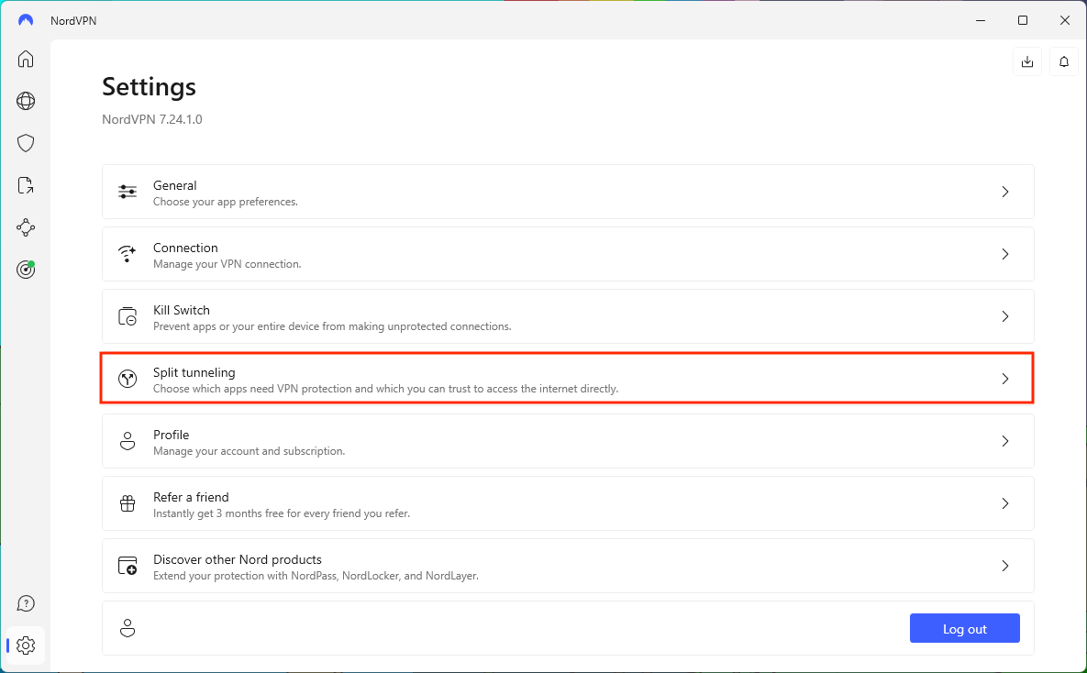
Task: Open the Profile settings row
Action: point(567,441)
